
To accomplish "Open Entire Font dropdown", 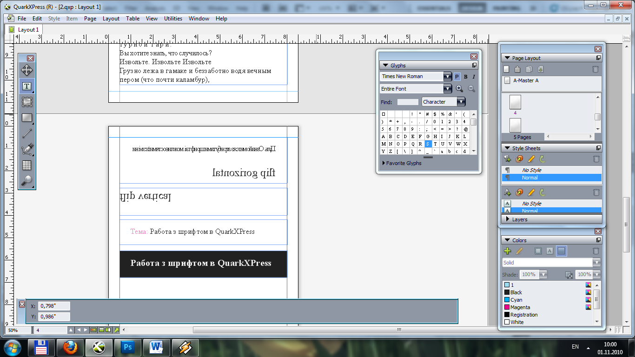I will 448,89.
